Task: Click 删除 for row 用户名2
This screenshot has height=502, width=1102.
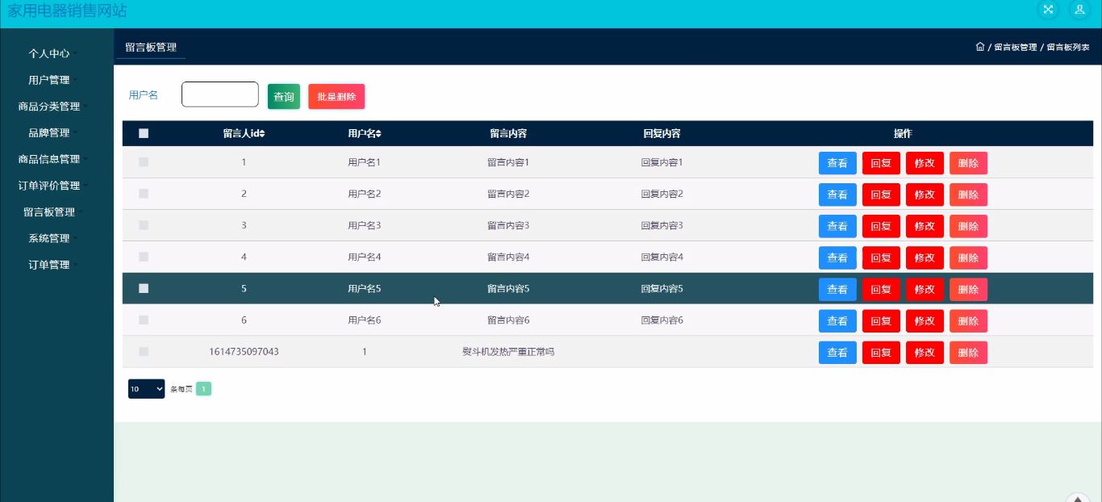Action: (968, 195)
